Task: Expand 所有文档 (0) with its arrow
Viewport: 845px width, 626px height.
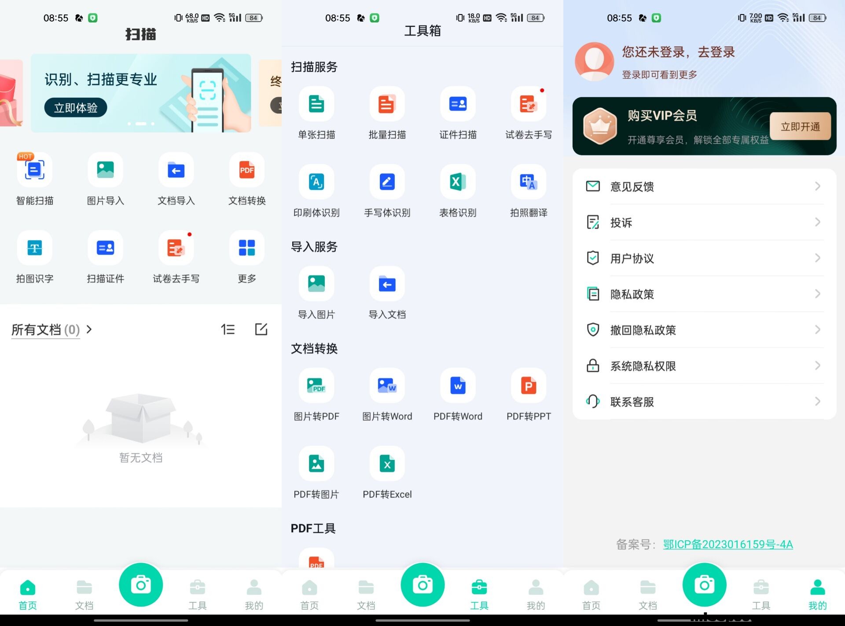Action: (x=89, y=329)
